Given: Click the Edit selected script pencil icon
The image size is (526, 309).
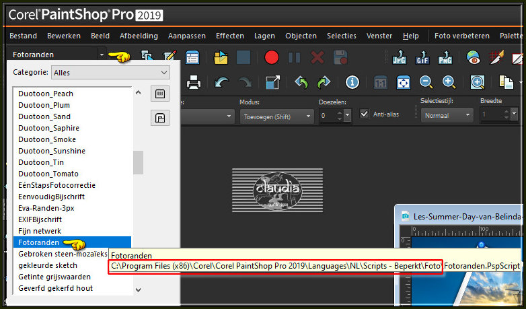Looking at the screenshot, I should point(170,57).
